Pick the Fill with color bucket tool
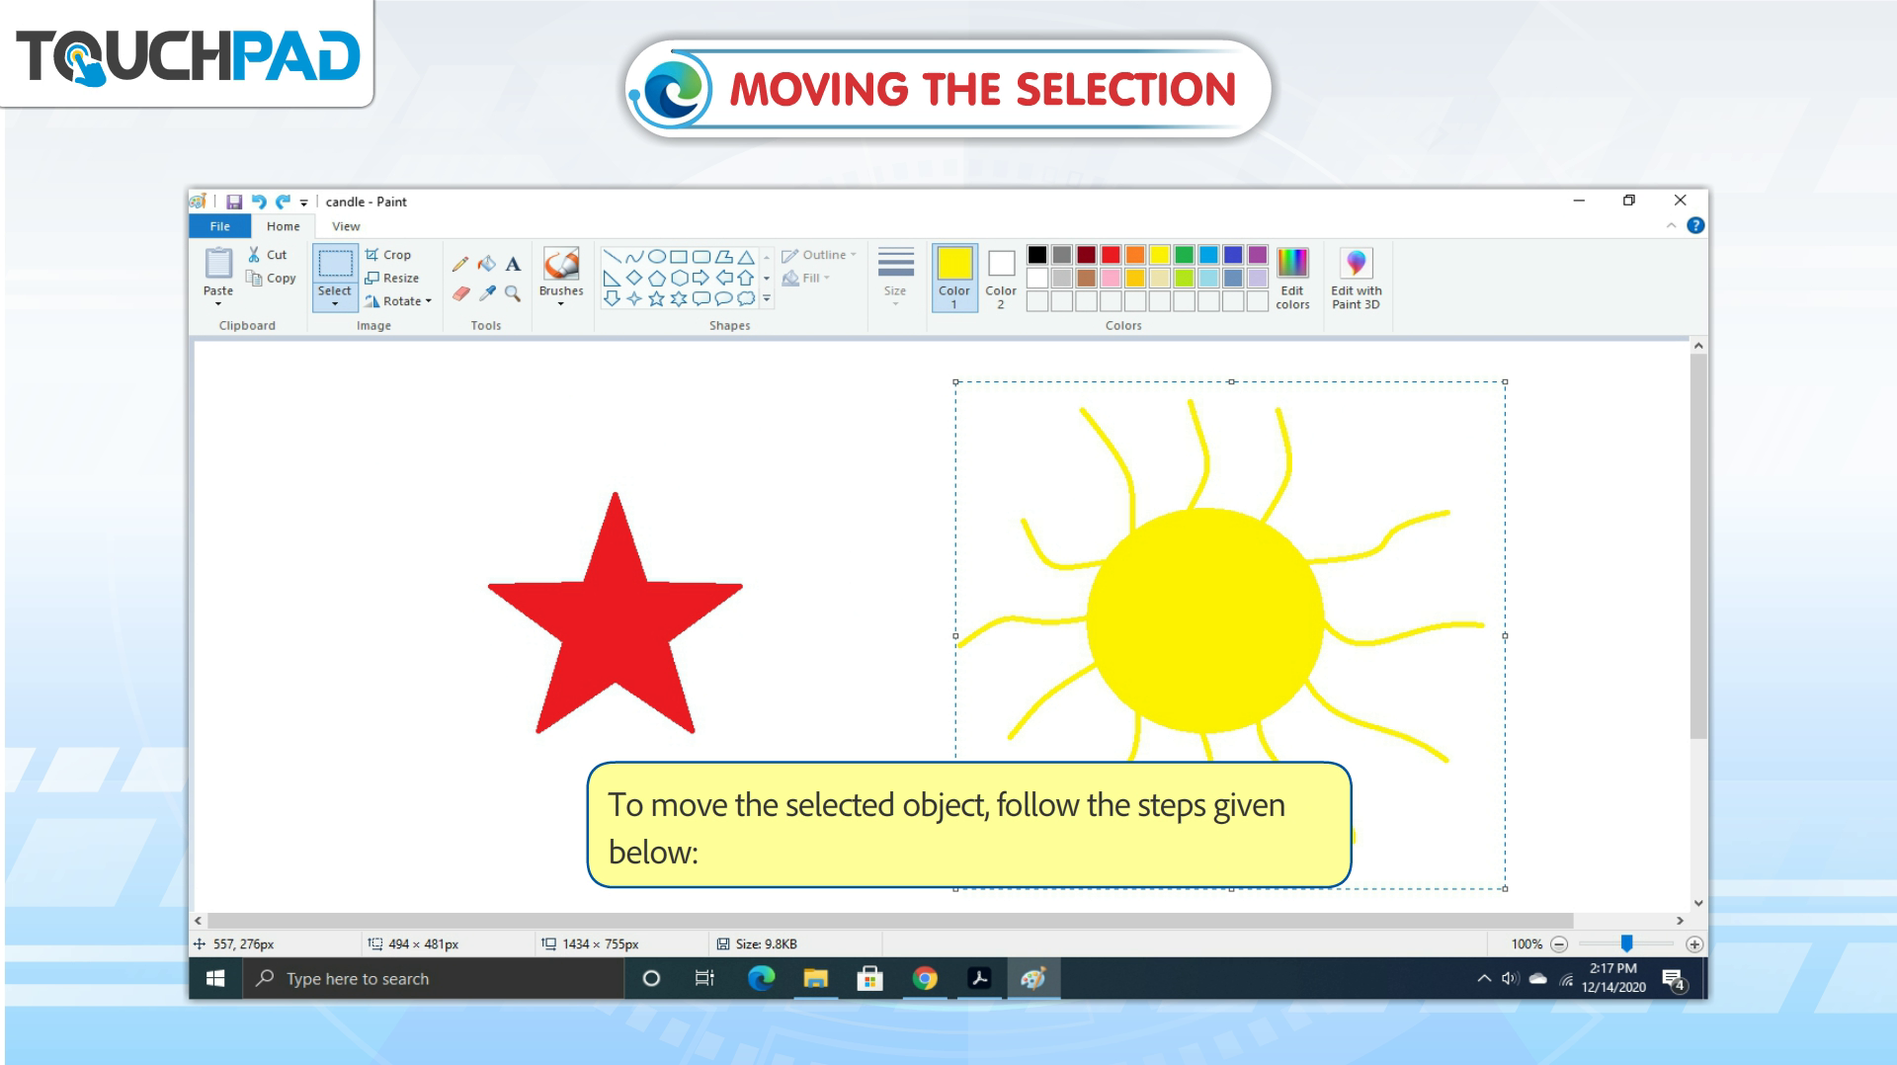This screenshot has width=1897, height=1065. [x=486, y=264]
